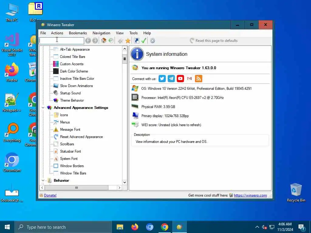311x233 pixels.
Task: Open the YouTube link icon
Action: pos(180,79)
